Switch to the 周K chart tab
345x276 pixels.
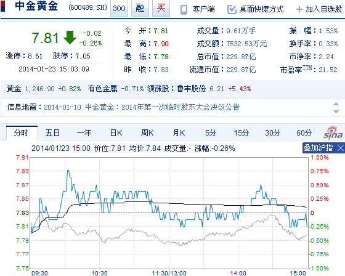coord(147,133)
